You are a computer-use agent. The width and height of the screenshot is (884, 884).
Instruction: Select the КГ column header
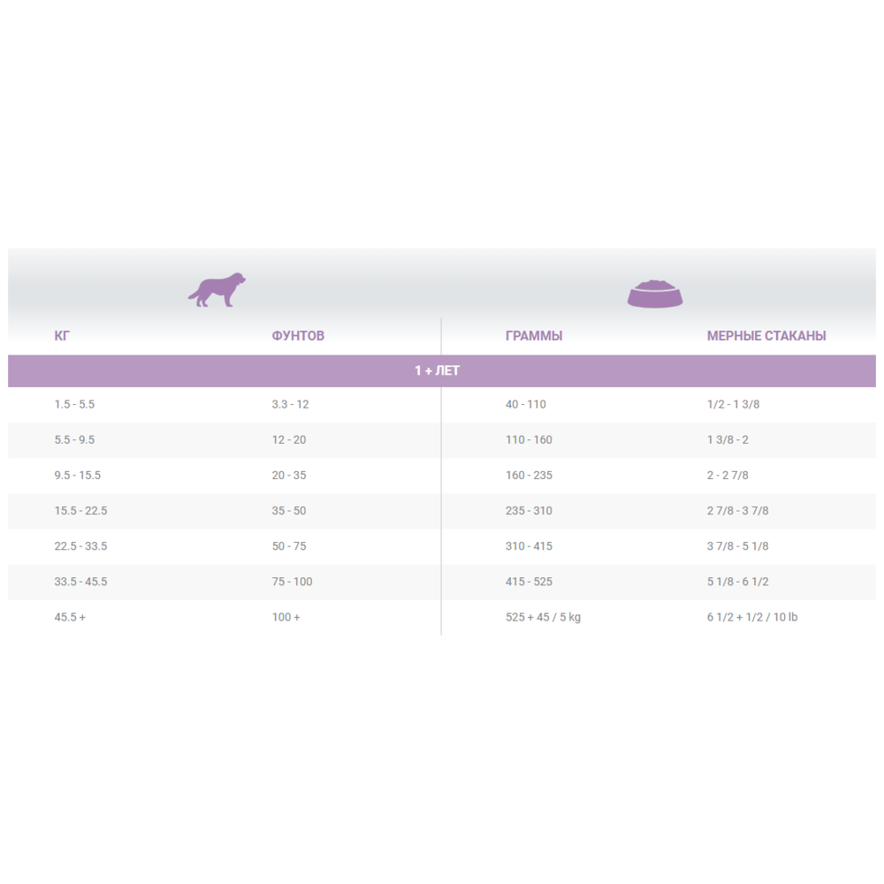pyautogui.click(x=62, y=336)
